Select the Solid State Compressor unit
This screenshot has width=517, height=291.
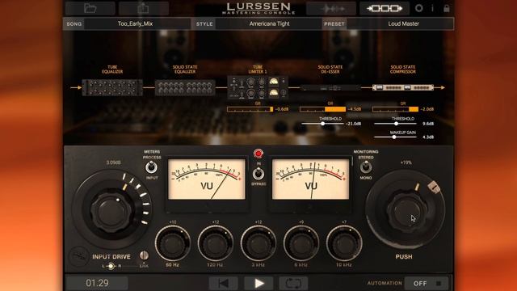tap(403, 87)
